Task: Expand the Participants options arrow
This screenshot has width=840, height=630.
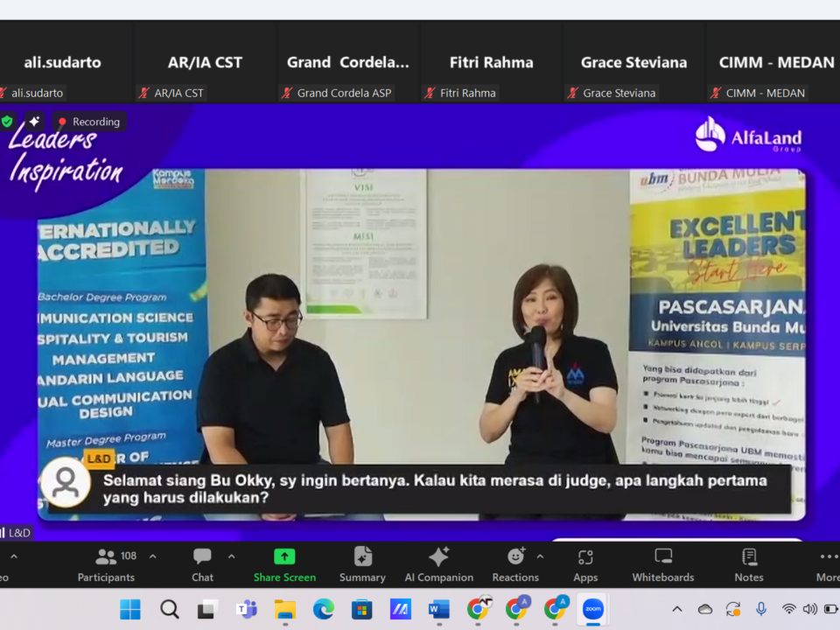Action: pos(152,556)
